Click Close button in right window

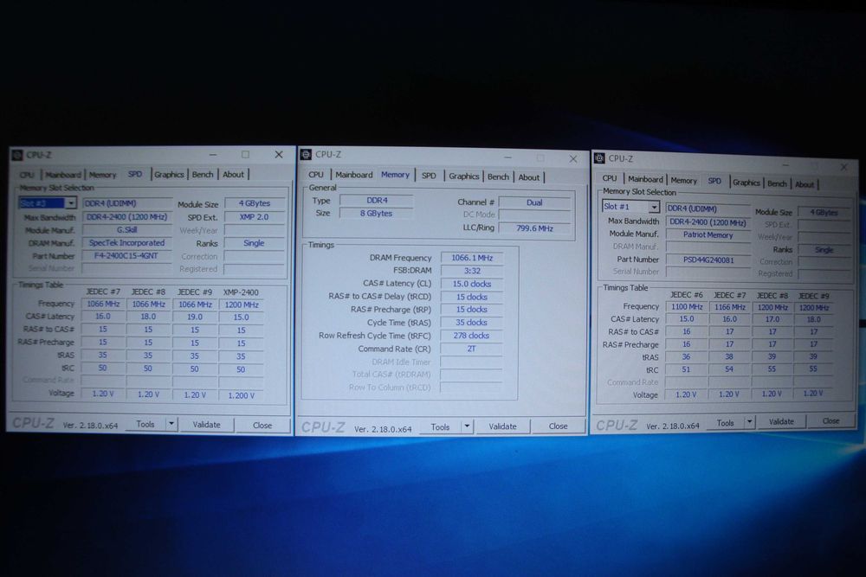(830, 421)
